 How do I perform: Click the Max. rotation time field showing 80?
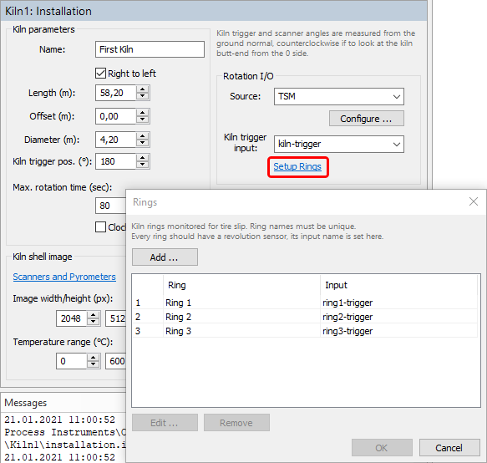tap(110, 206)
